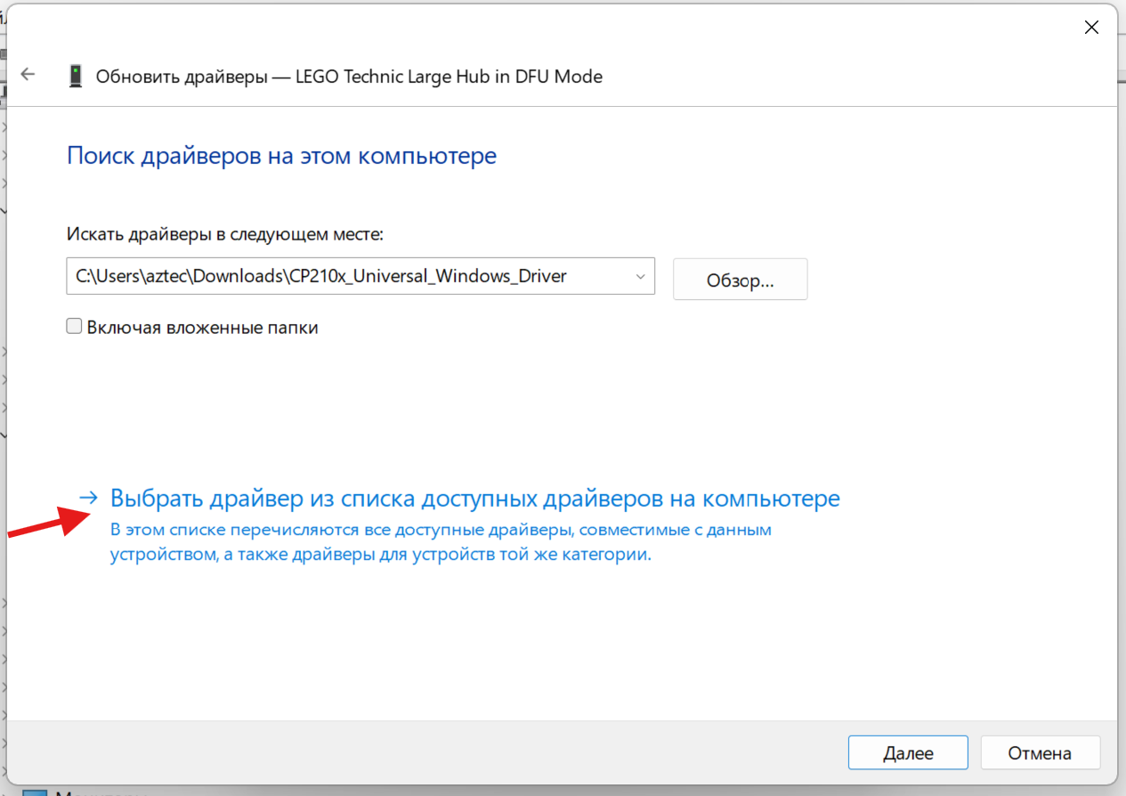Click the blue arrow beside the driver list link
The width and height of the screenshot is (1126, 796).
pyautogui.click(x=87, y=498)
